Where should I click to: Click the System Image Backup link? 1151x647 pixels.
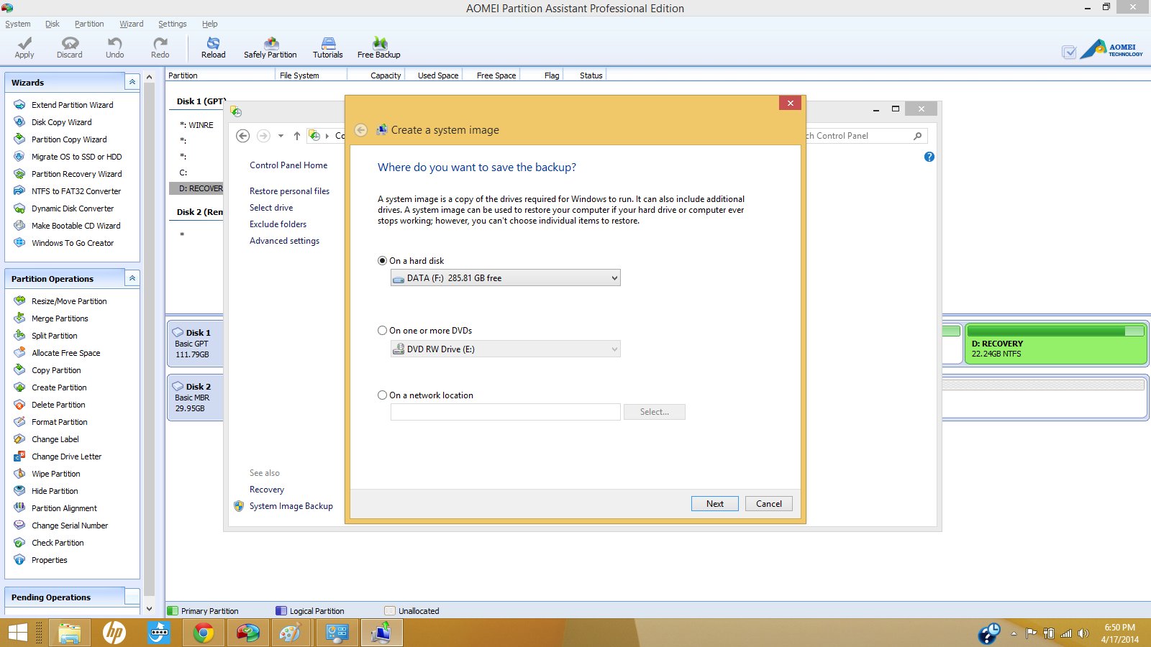tap(291, 506)
